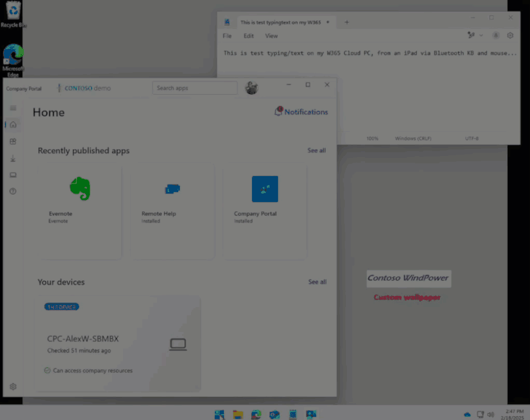Open Company Portal settings gear

click(13, 387)
